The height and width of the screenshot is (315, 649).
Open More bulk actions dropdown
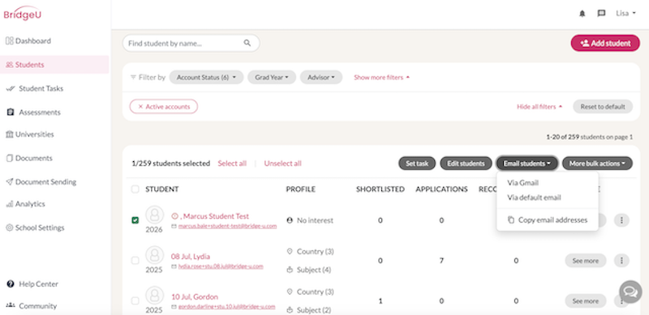597,164
